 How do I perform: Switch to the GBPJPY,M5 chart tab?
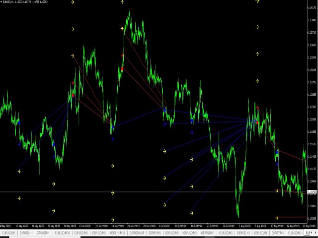tap(155, 233)
